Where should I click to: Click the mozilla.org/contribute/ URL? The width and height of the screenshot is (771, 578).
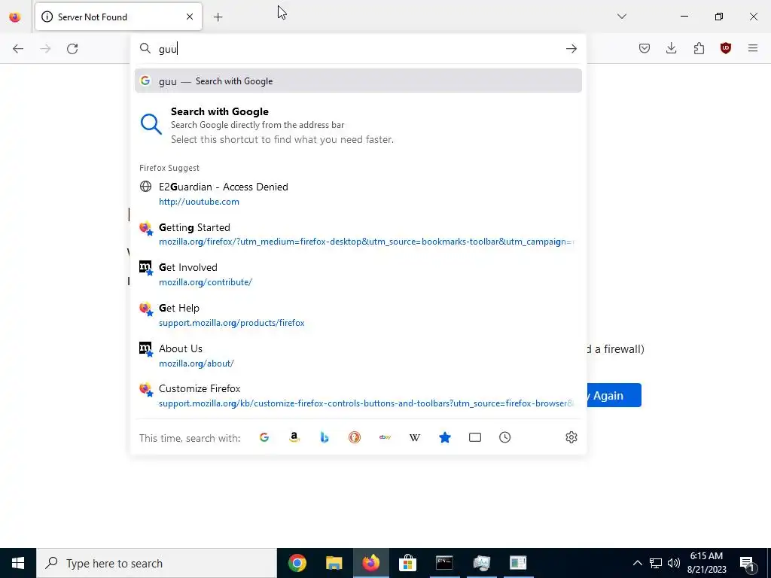[x=206, y=282]
